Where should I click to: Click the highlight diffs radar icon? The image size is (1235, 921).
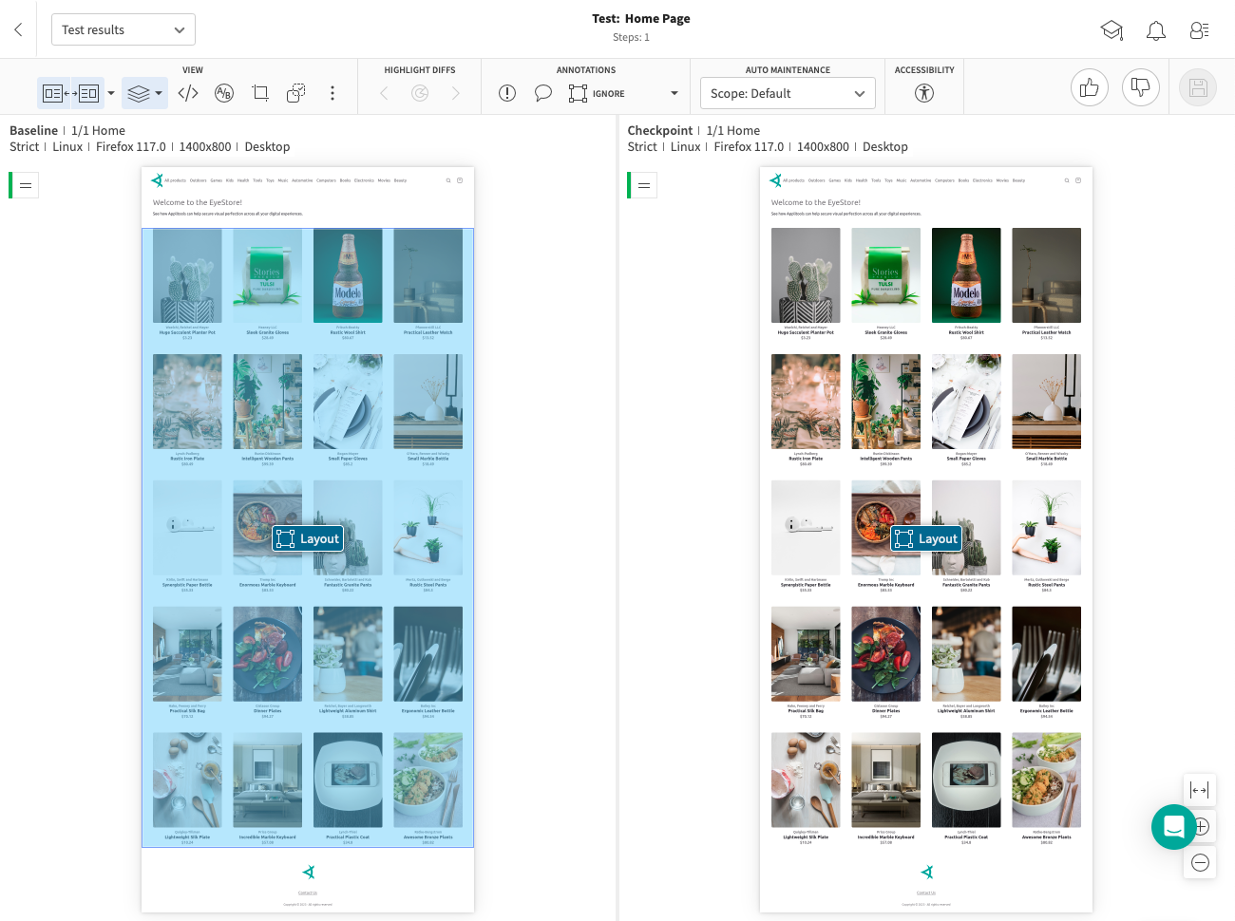tap(420, 93)
